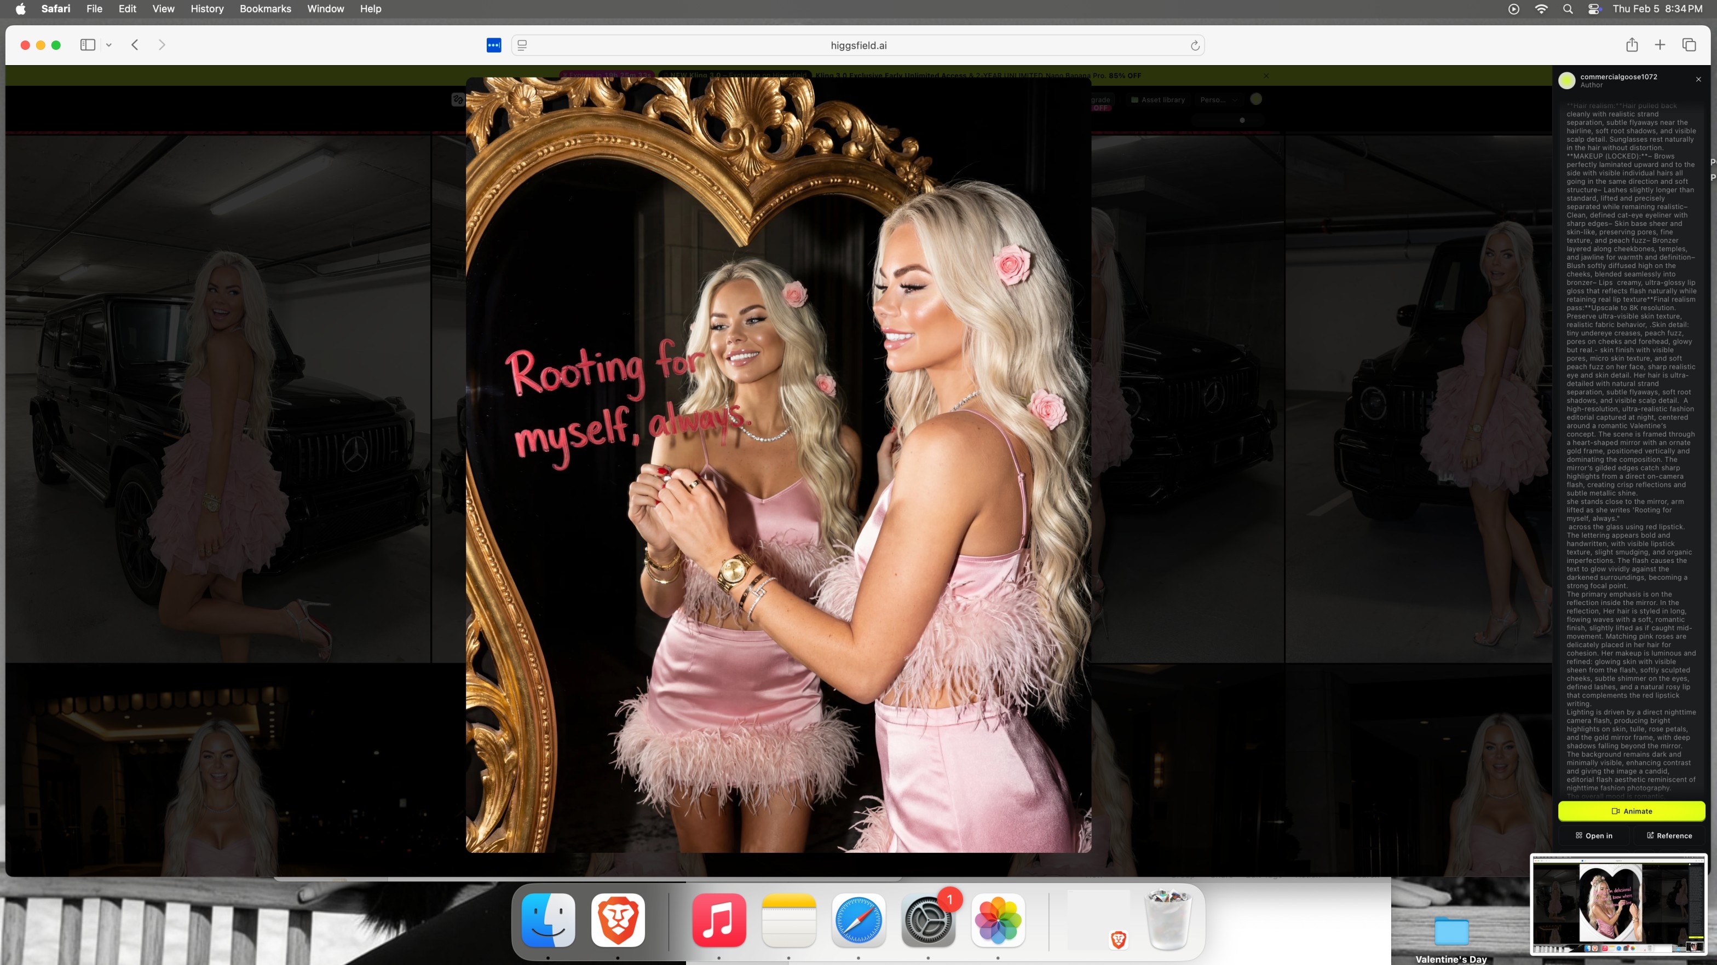The image size is (1717, 965).
Task: Go back using the Safari back arrow
Action: click(x=135, y=45)
